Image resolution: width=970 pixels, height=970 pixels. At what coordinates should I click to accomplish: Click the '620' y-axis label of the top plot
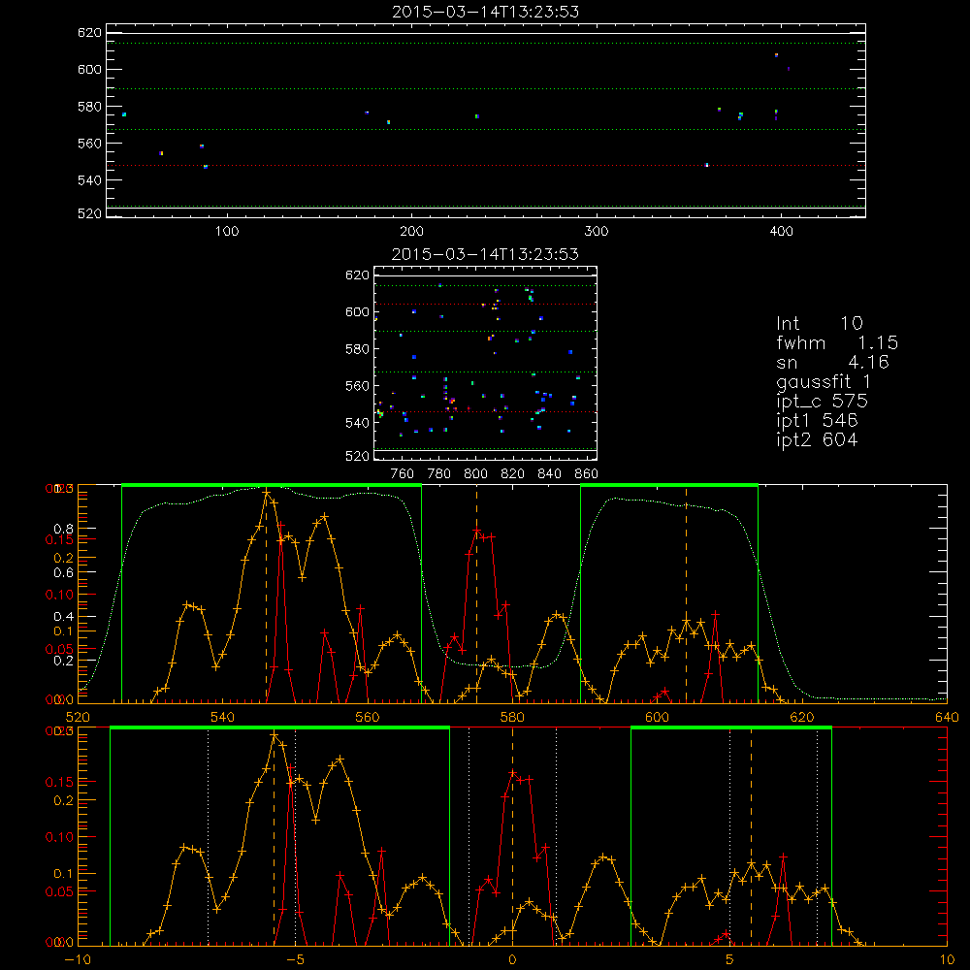(x=89, y=33)
